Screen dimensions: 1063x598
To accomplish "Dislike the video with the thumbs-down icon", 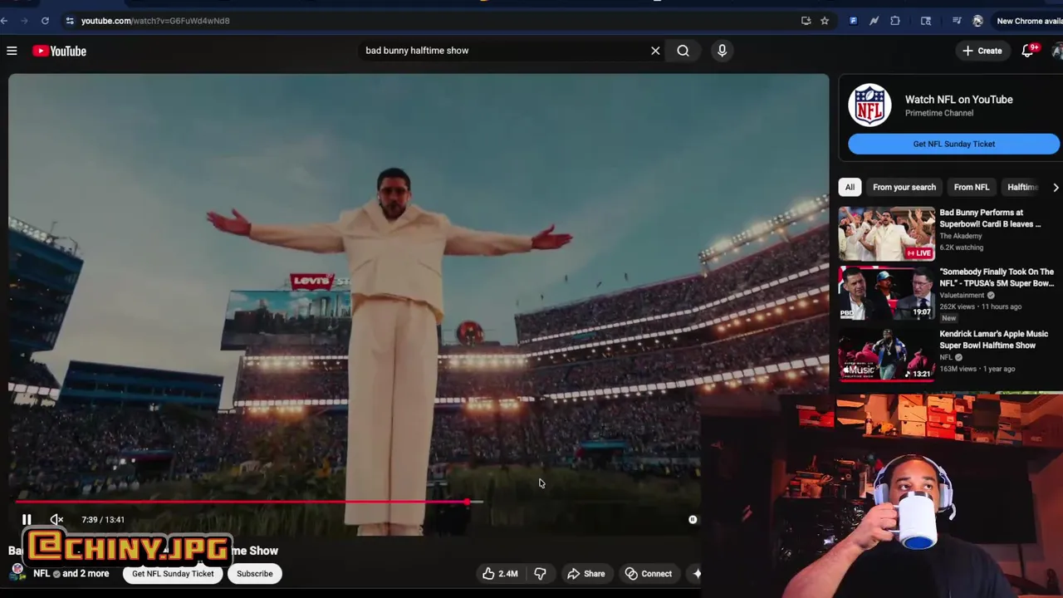I will click(540, 573).
